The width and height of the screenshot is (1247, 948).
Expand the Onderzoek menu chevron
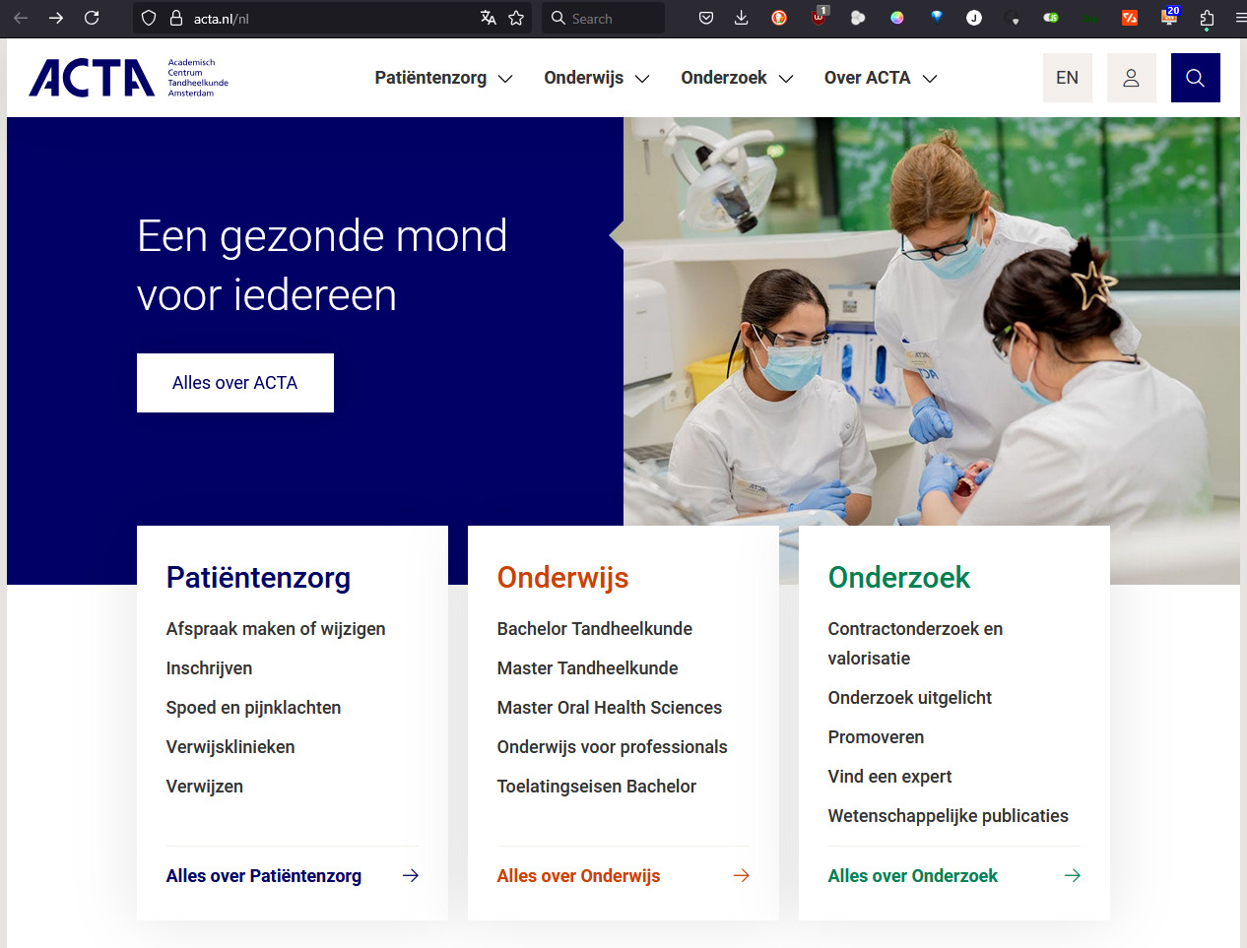click(x=786, y=79)
